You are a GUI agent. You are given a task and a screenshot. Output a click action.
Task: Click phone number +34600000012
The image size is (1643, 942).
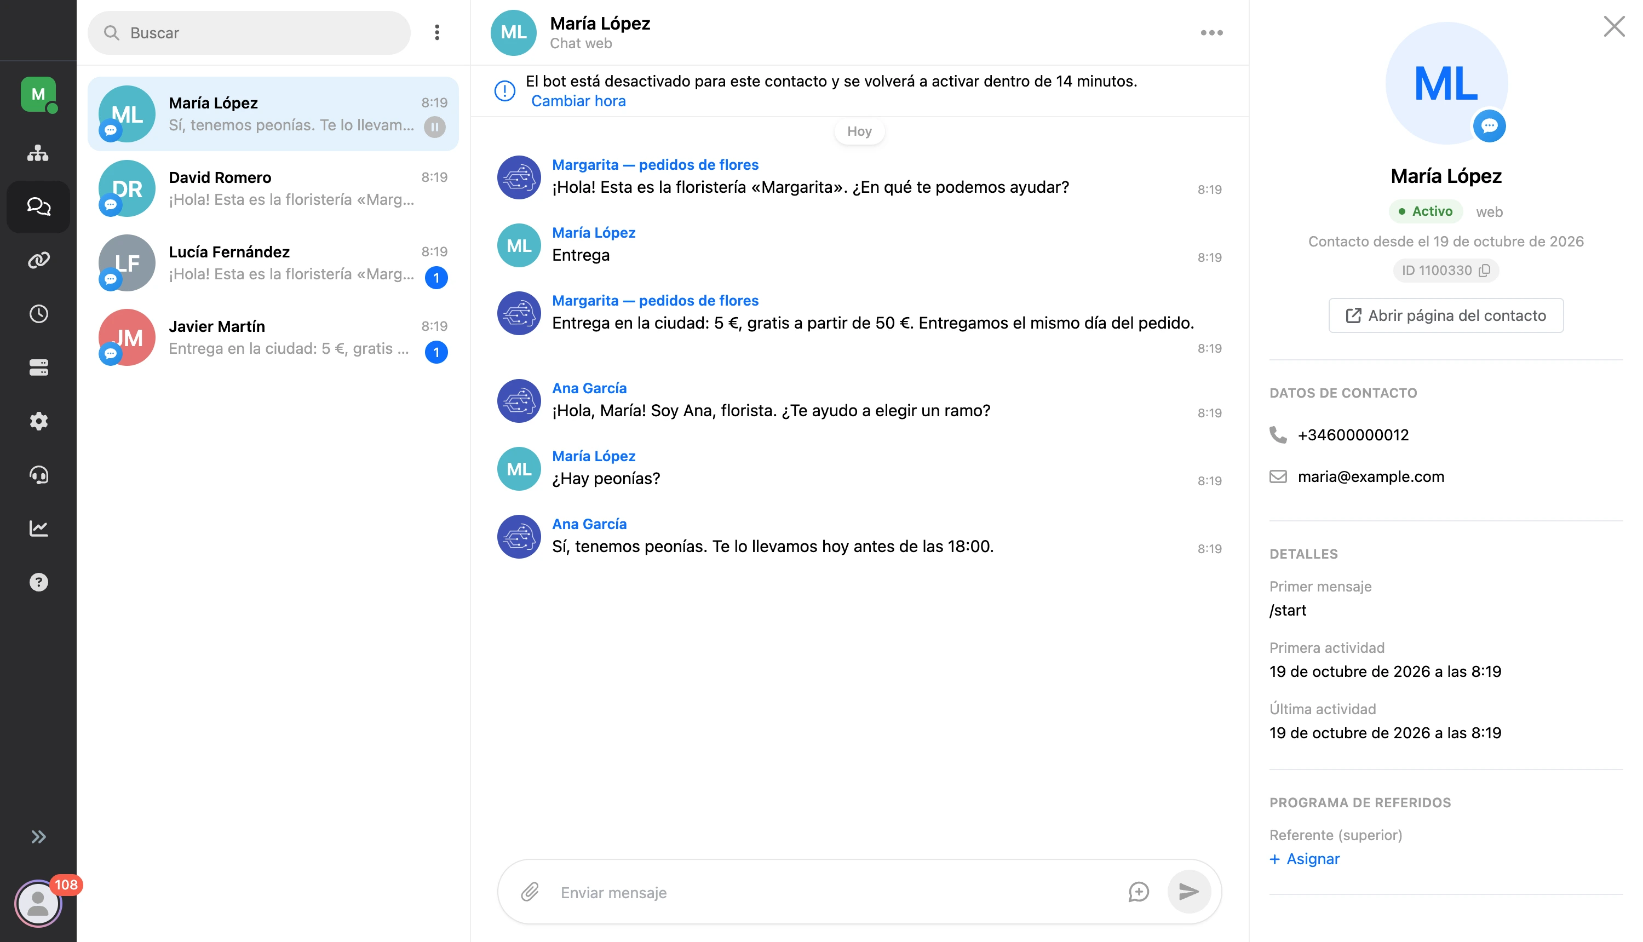coord(1353,435)
